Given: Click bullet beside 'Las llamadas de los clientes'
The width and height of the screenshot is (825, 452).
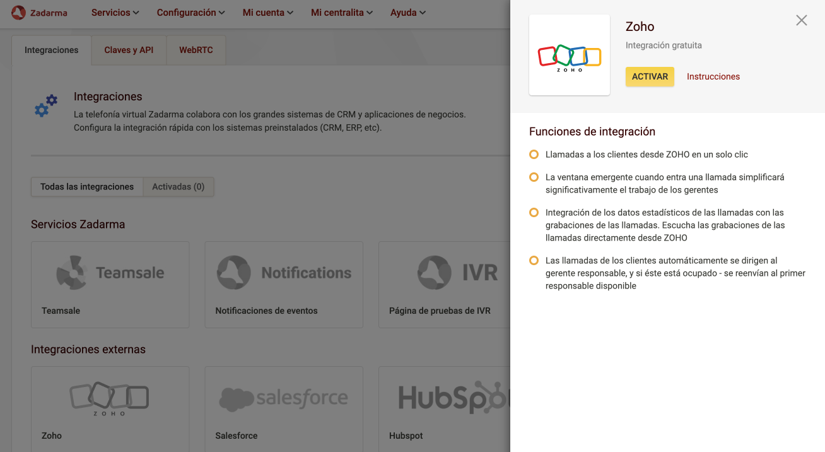Looking at the screenshot, I should 534,261.
